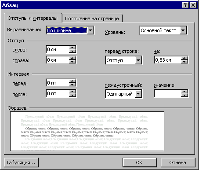Screen dimensions: 199x170
Task: Click the междустрочный label
Action: [123, 85]
